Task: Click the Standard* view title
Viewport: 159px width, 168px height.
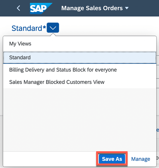Action: tap(29, 28)
